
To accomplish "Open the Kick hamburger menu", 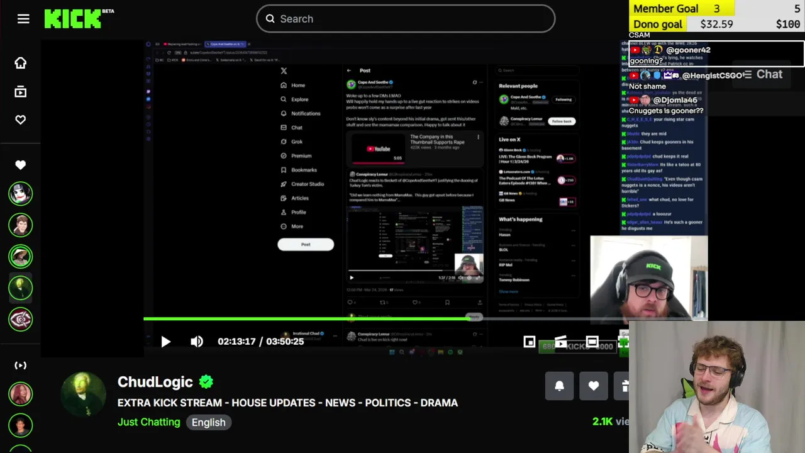I will click(23, 19).
